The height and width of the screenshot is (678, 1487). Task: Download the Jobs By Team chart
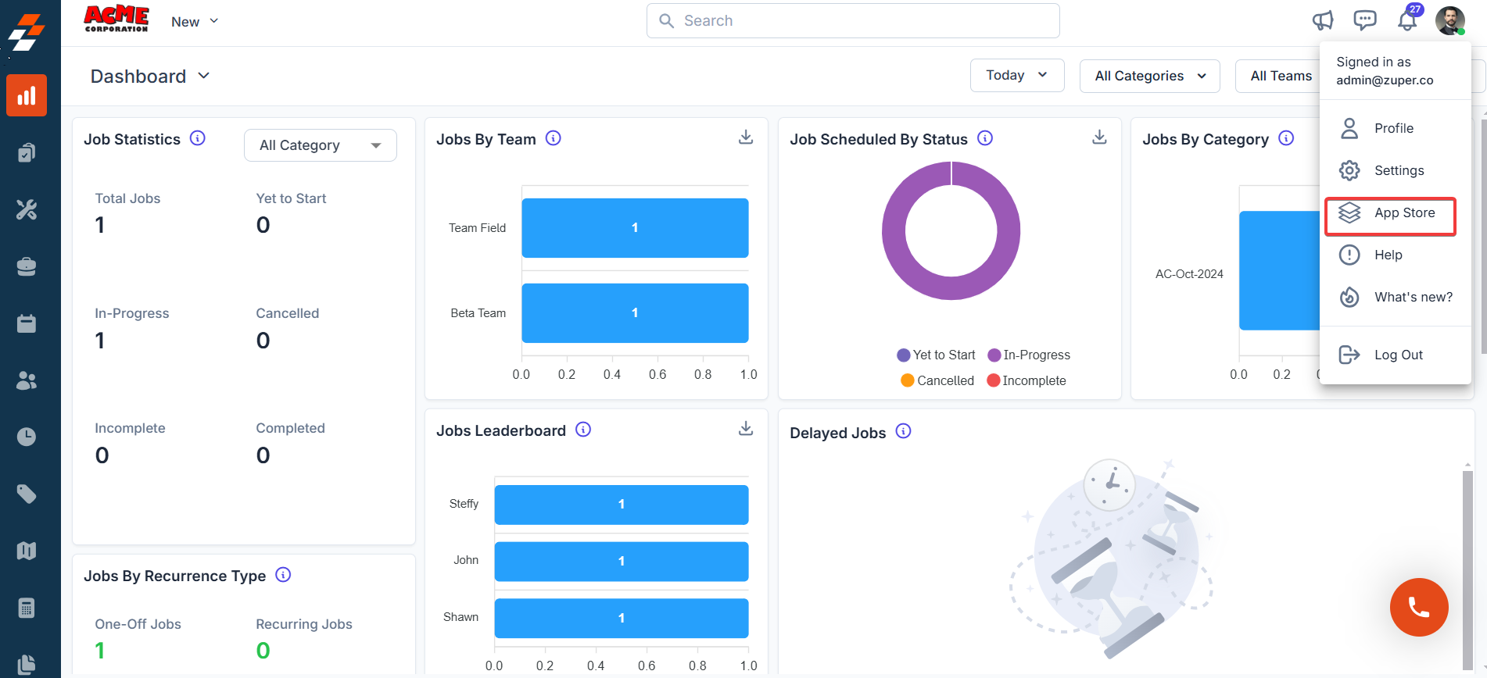click(746, 137)
